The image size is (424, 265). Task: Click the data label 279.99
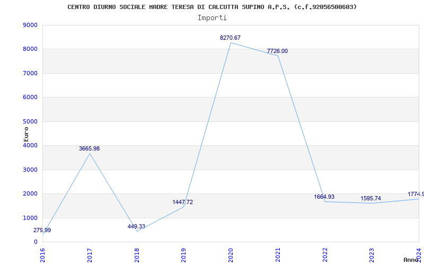pos(42,231)
